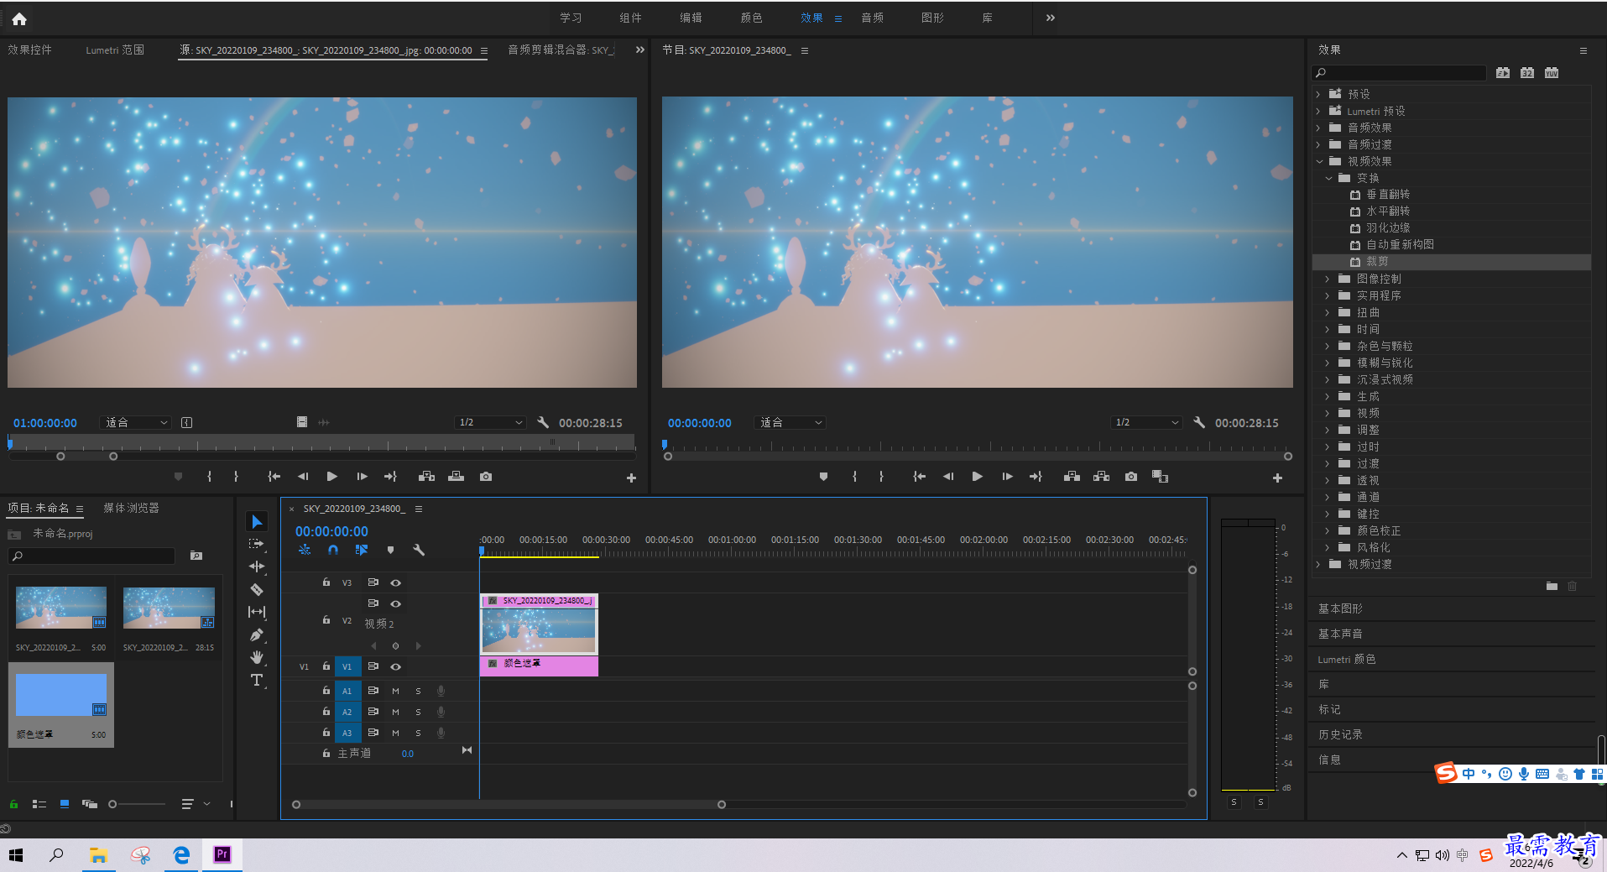This screenshot has width=1607, height=872.
Task: Select the Pen tool
Action: point(257,634)
